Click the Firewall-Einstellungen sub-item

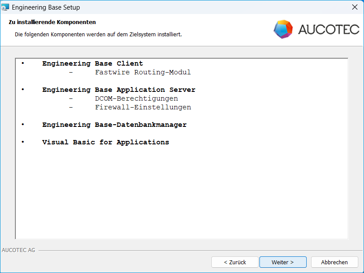[143, 107]
